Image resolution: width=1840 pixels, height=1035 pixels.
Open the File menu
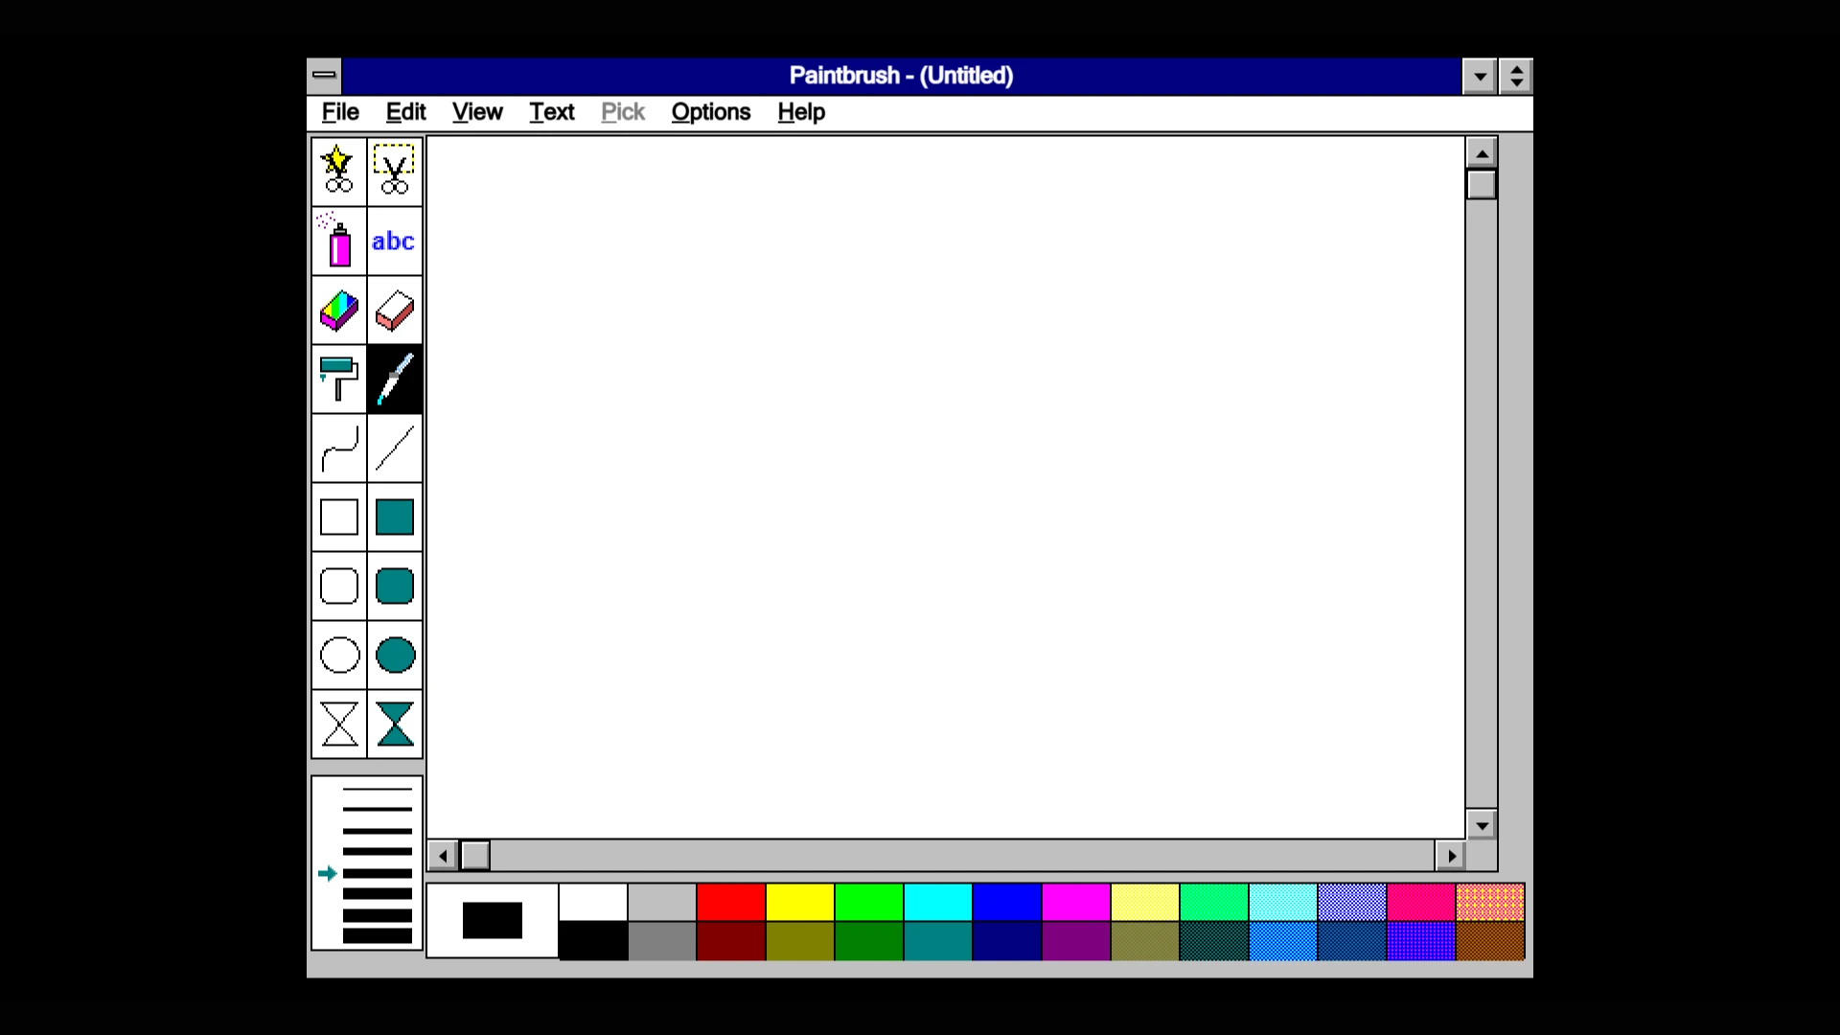(x=340, y=112)
